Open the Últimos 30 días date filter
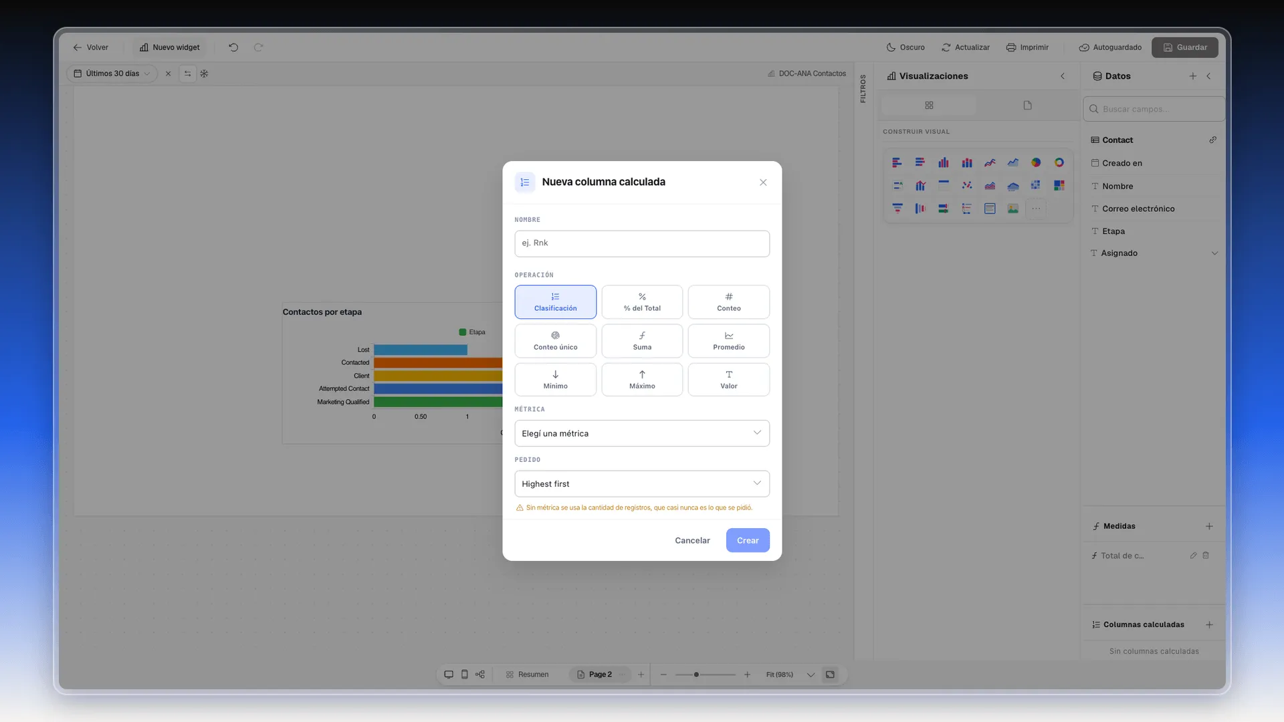The image size is (1284, 722). 112,74
